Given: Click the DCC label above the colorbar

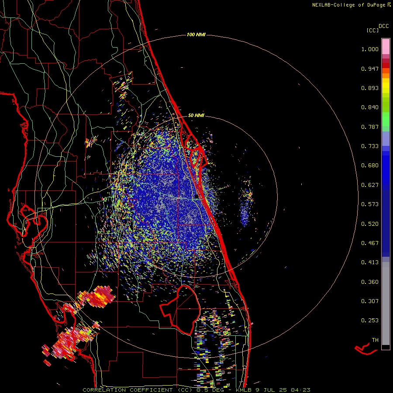Looking at the screenshot, I should [384, 26].
